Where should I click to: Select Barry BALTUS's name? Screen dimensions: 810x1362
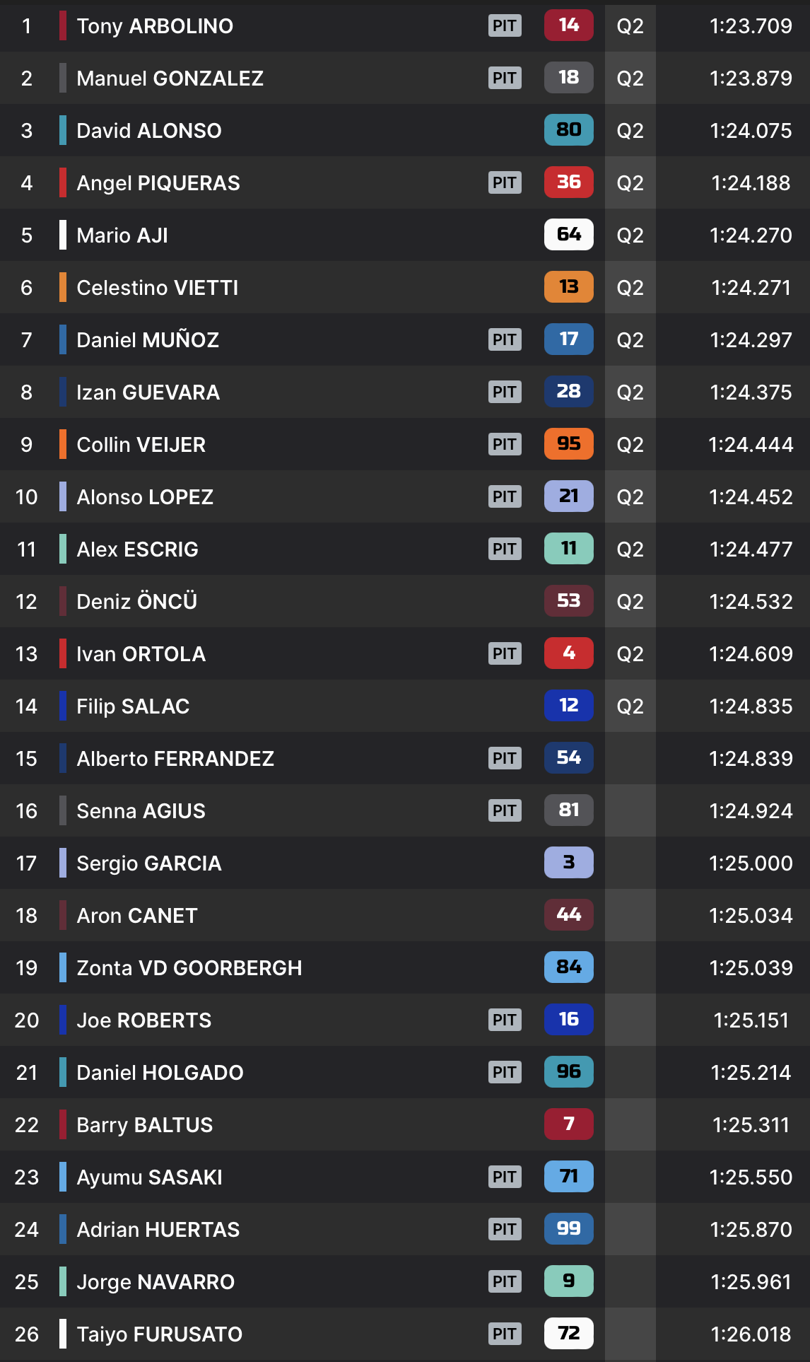[x=144, y=1125]
